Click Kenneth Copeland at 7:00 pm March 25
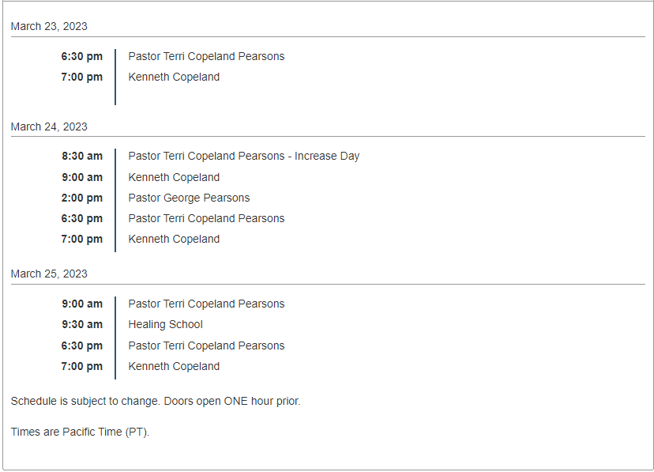The height and width of the screenshot is (472, 654). point(174,366)
